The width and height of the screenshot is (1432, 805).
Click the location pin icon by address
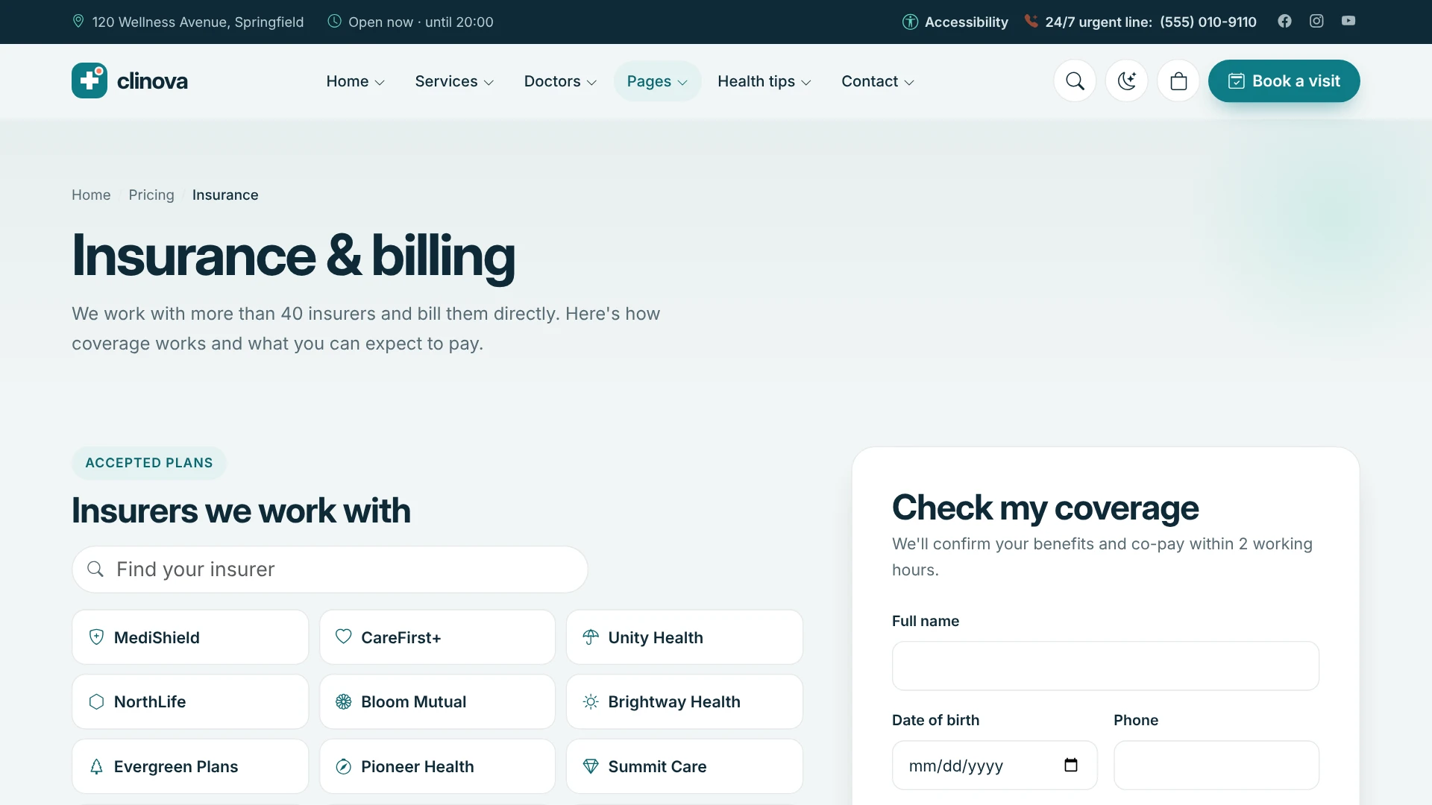coord(78,21)
